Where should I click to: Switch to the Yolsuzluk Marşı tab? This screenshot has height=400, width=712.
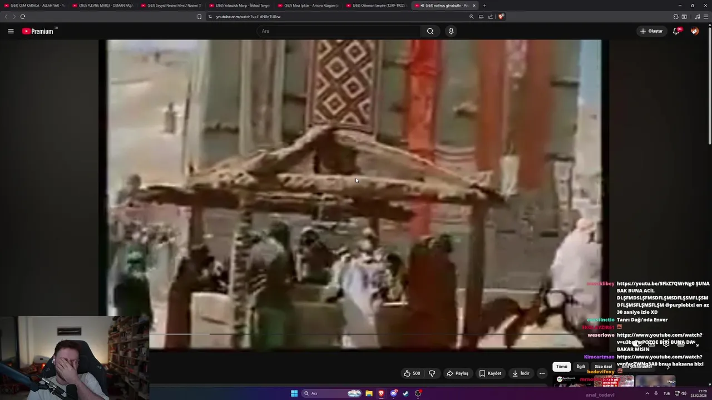click(x=239, y=6)
